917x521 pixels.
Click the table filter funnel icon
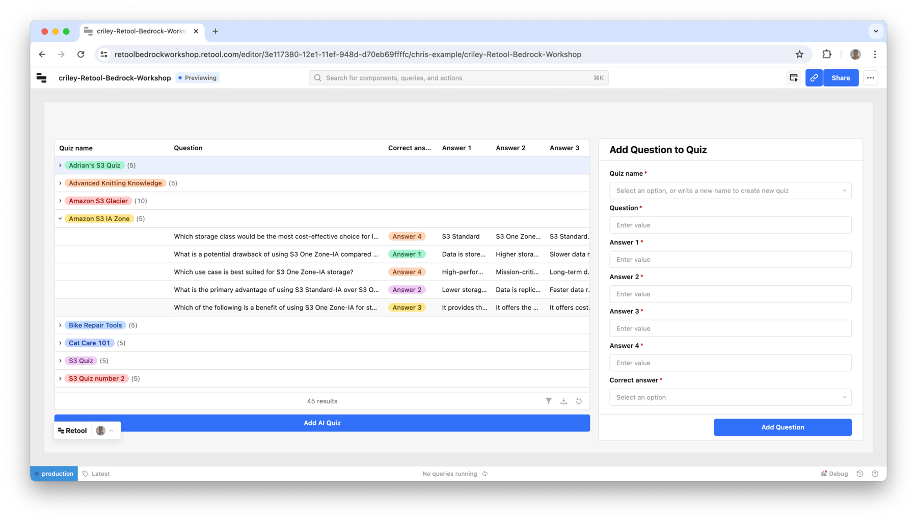pyautogui.click(x=549, y=401)
